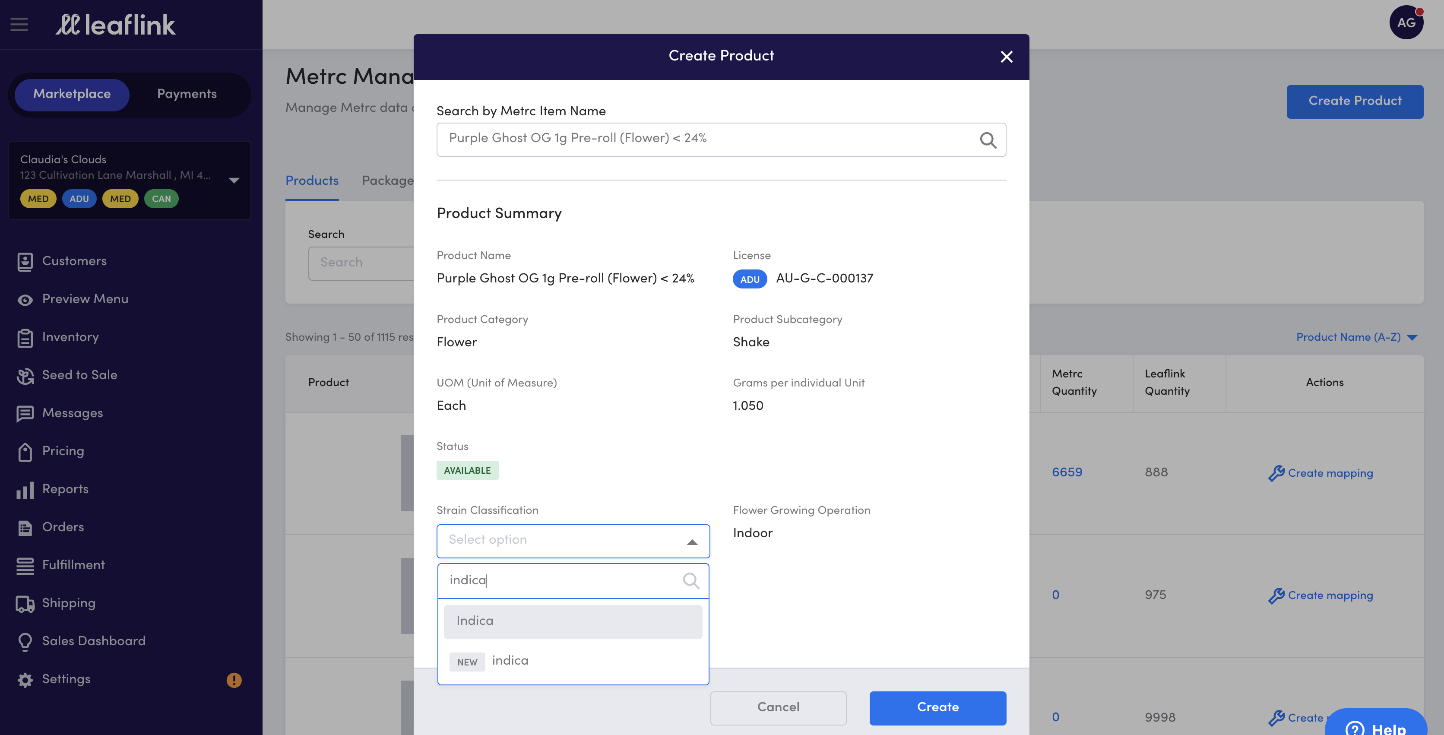
Task: Open the AG user avatar menu
Action: [1406, 22]
